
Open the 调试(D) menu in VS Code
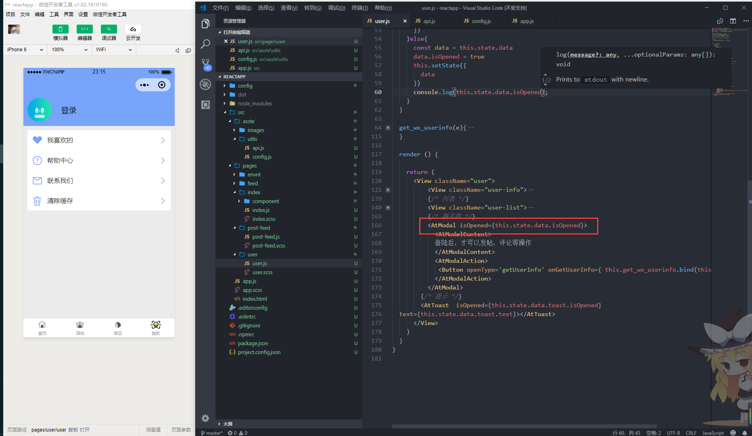(336, 8)
